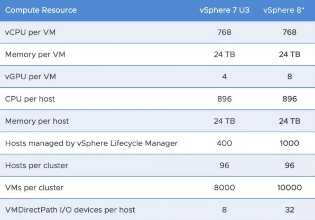Click the vSphere 7 U3 CPU per host 896
Screen dimensions: 315x220
click(225, 99)
